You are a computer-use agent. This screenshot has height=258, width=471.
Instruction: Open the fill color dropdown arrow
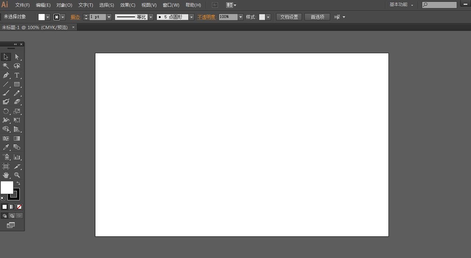tap(48, 17)
